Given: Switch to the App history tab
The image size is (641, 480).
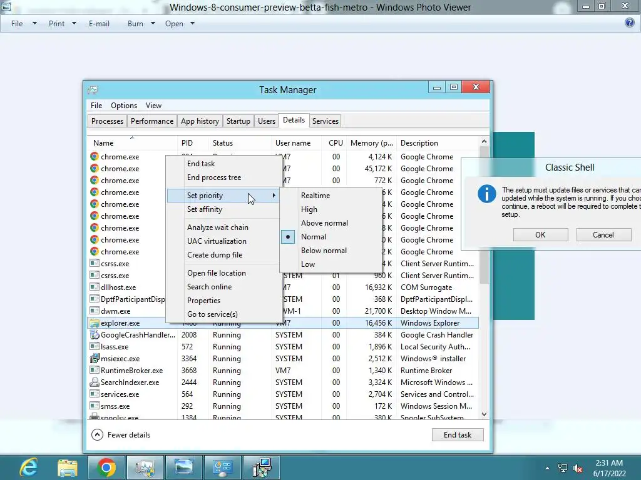Looking at the screenshot, I should click(x=200, y=121).
